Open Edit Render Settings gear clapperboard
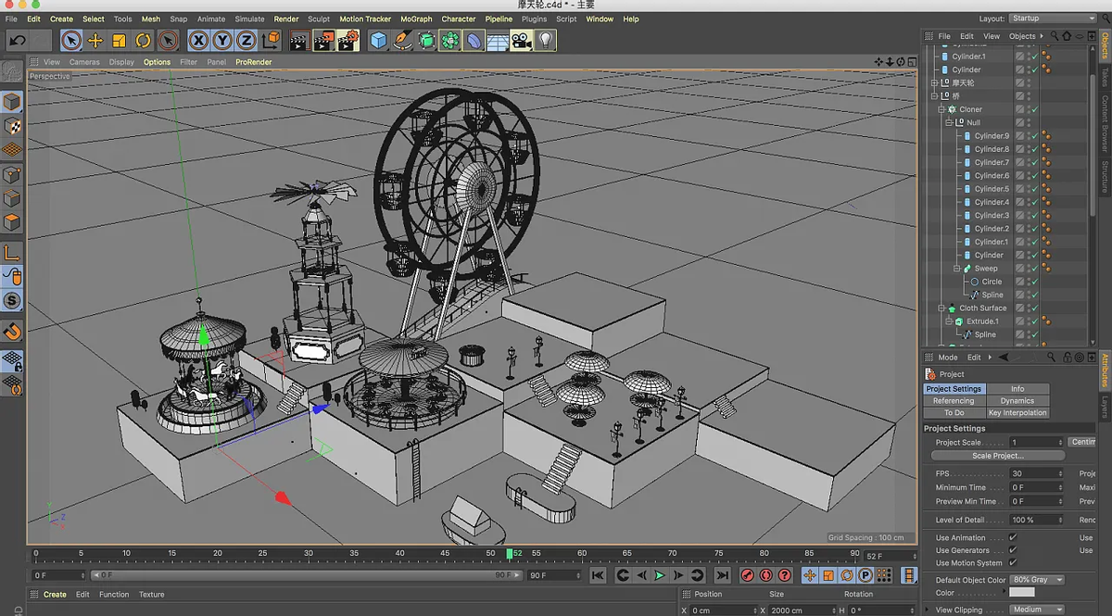Viewport: 1112px width, 616px height. [x=348, y=40]
